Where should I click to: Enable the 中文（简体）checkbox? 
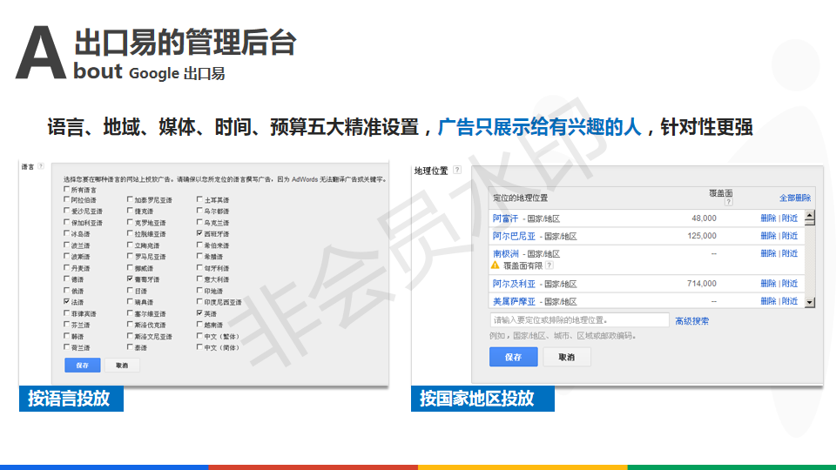point(199,347)
